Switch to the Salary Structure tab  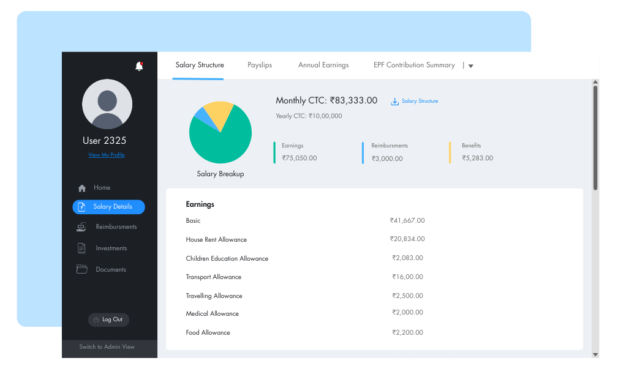[x=200, y=65]
